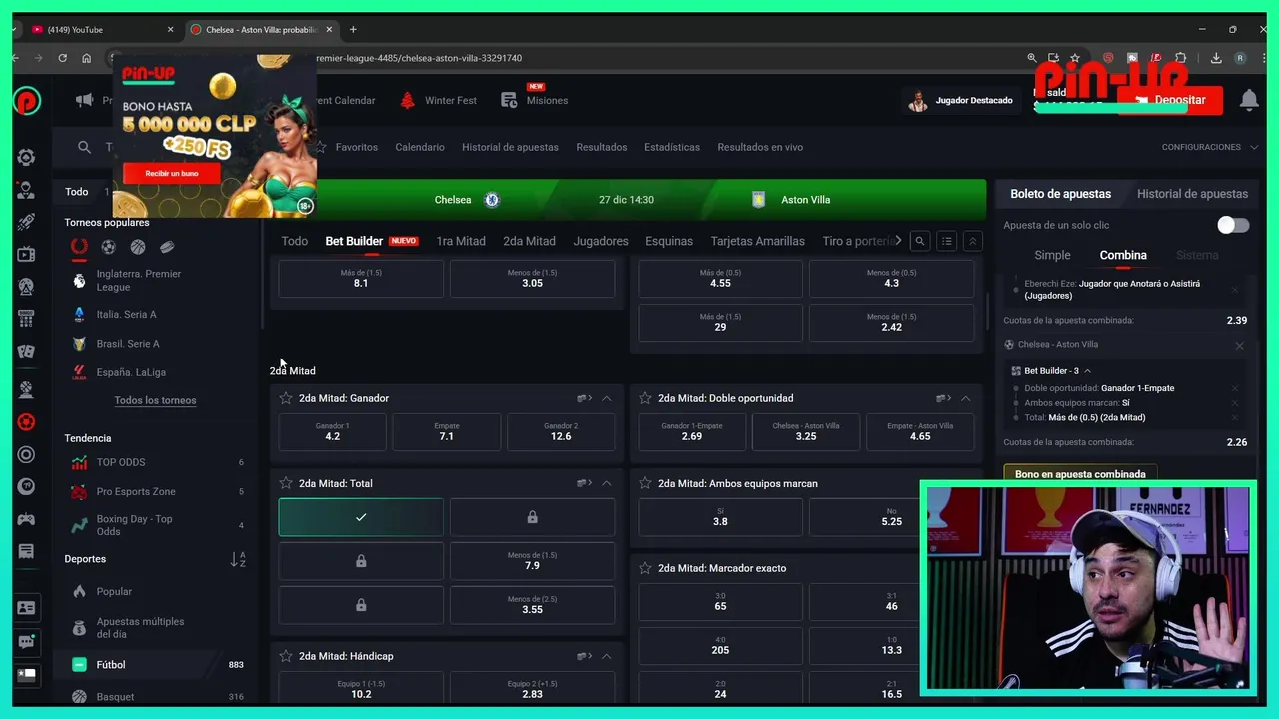The image size is (1279, 719).
Task: Collapse the 2da Mitad: Doble oportunidad section
Action: click(965, 398)
